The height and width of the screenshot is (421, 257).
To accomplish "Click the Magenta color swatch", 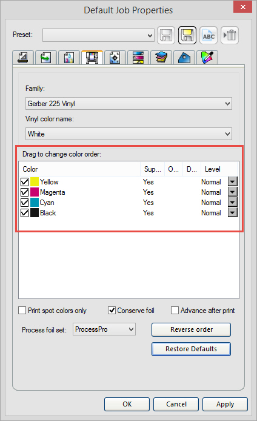I will 35,192.
